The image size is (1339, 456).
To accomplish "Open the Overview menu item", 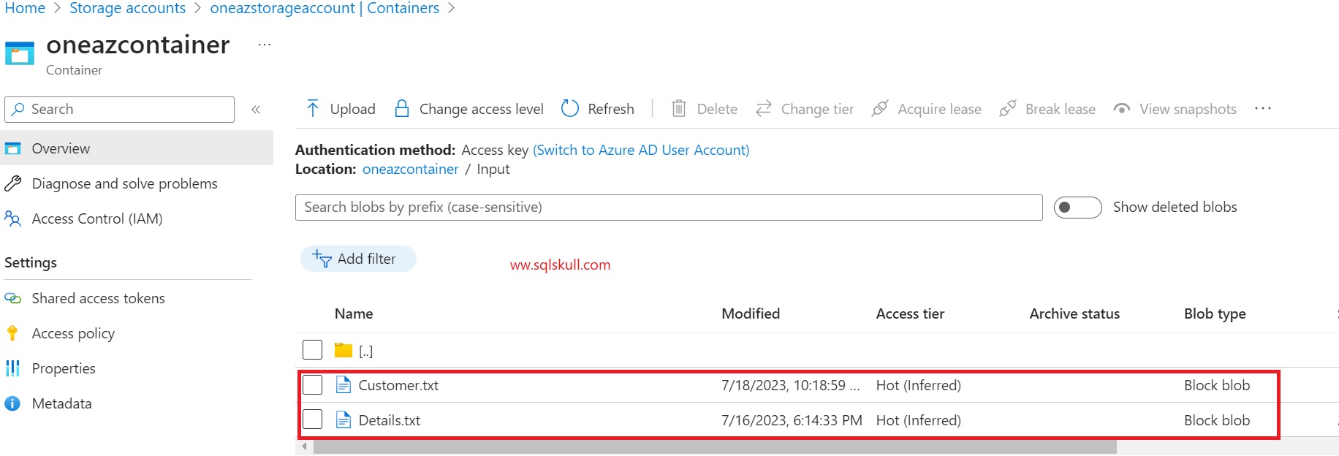I will click(137, 148).
